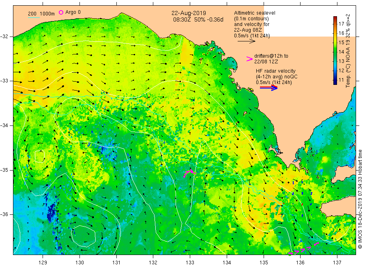Click latitude axis label -34
This screenshot has height=268, width=365.
coord(4,125)
